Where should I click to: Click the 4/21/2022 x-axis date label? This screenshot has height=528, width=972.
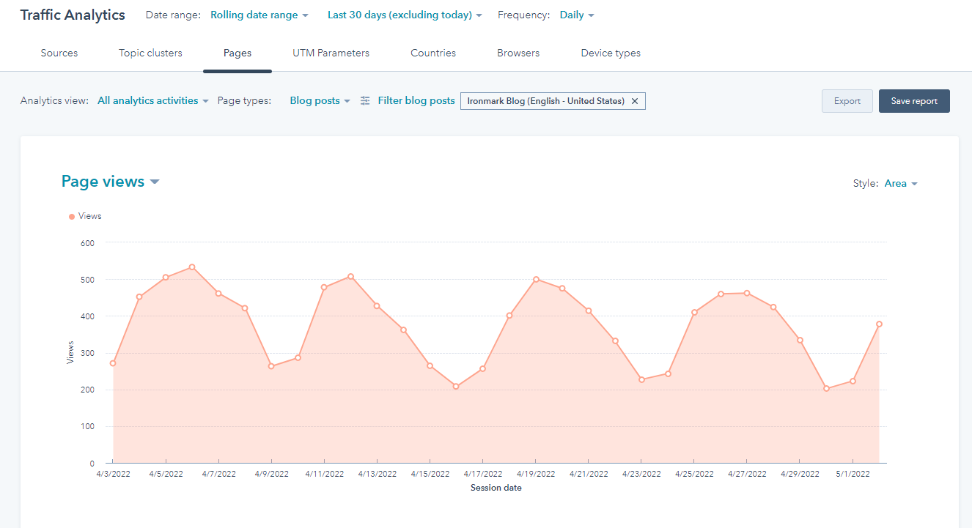[589, 474]
